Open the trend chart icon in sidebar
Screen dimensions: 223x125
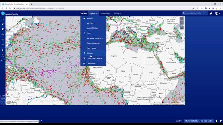click(x=2, y=60)
